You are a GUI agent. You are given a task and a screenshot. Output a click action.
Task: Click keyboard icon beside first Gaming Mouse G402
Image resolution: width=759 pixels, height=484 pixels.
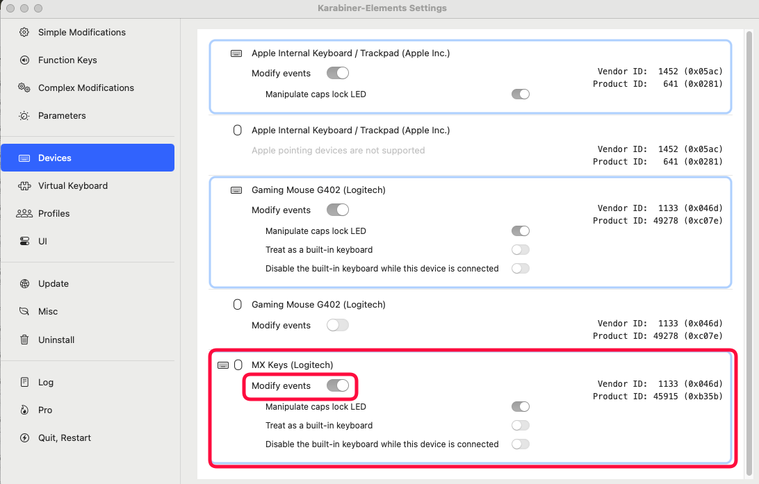coord(236,190)
